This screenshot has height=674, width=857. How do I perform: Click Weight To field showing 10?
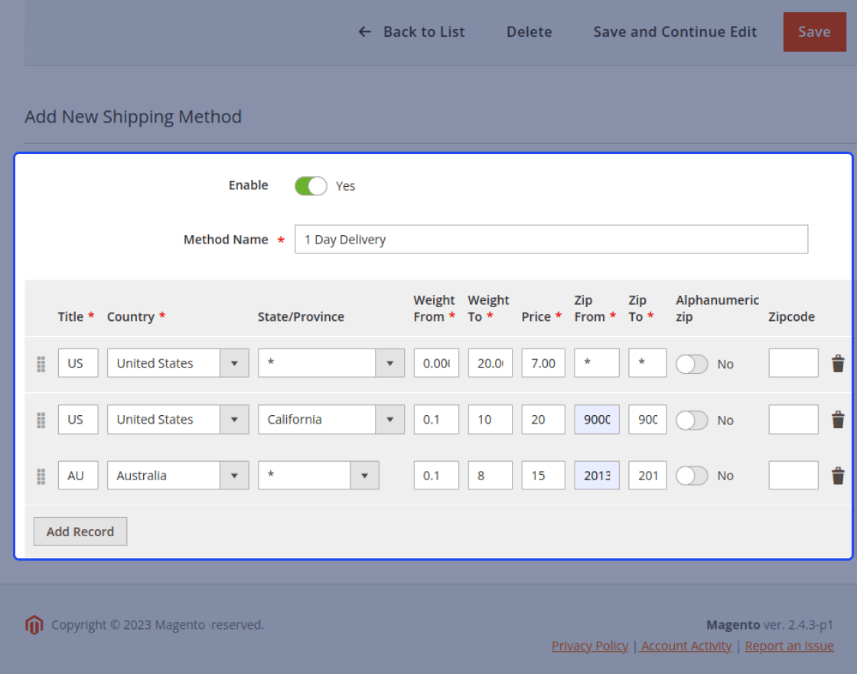click(x=490, y=419)
